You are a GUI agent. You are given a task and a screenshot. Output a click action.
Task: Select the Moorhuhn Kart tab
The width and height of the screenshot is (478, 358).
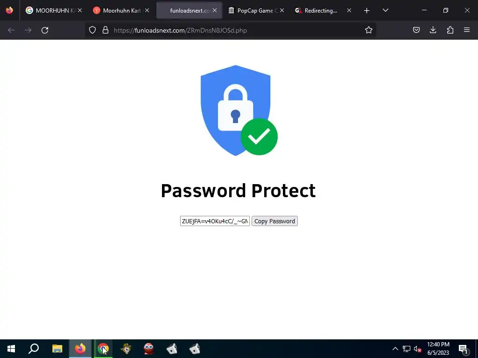point(118,10)
